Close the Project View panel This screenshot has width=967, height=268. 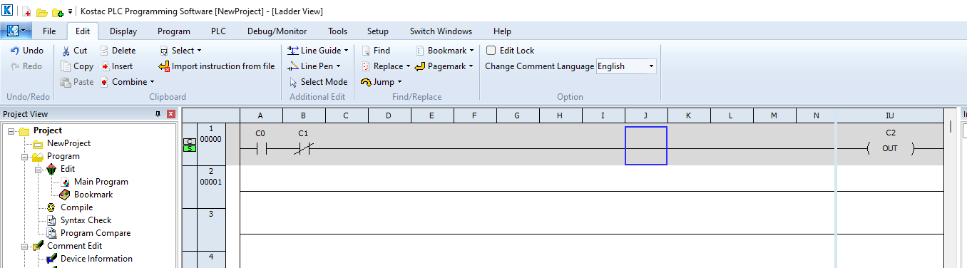coord(171,114)
